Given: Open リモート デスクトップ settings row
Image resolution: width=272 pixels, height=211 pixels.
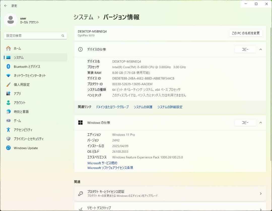Looking at the screenshot, I should coord(170,207).
